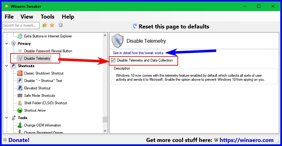The image size is (282, 146).
Task: Minimize the Winaero Tweaker window
Action: pos(245,6)
